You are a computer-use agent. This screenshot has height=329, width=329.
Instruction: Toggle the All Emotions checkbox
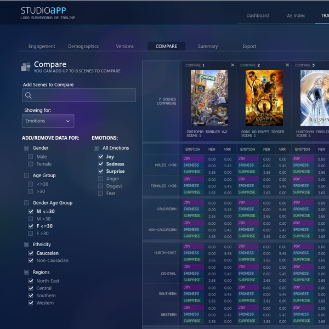pos(96,148)
